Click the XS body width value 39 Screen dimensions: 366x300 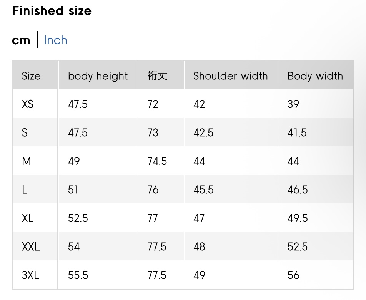click(293, 104)
